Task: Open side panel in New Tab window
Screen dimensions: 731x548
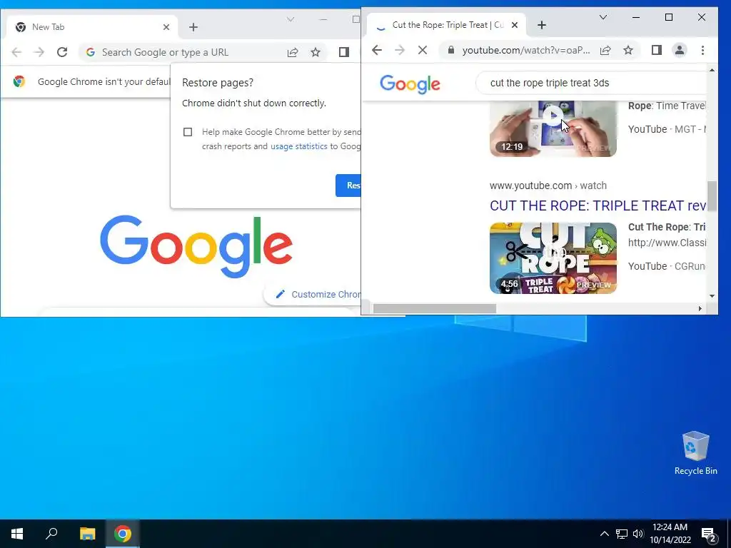Action: (x=344, y=52)
